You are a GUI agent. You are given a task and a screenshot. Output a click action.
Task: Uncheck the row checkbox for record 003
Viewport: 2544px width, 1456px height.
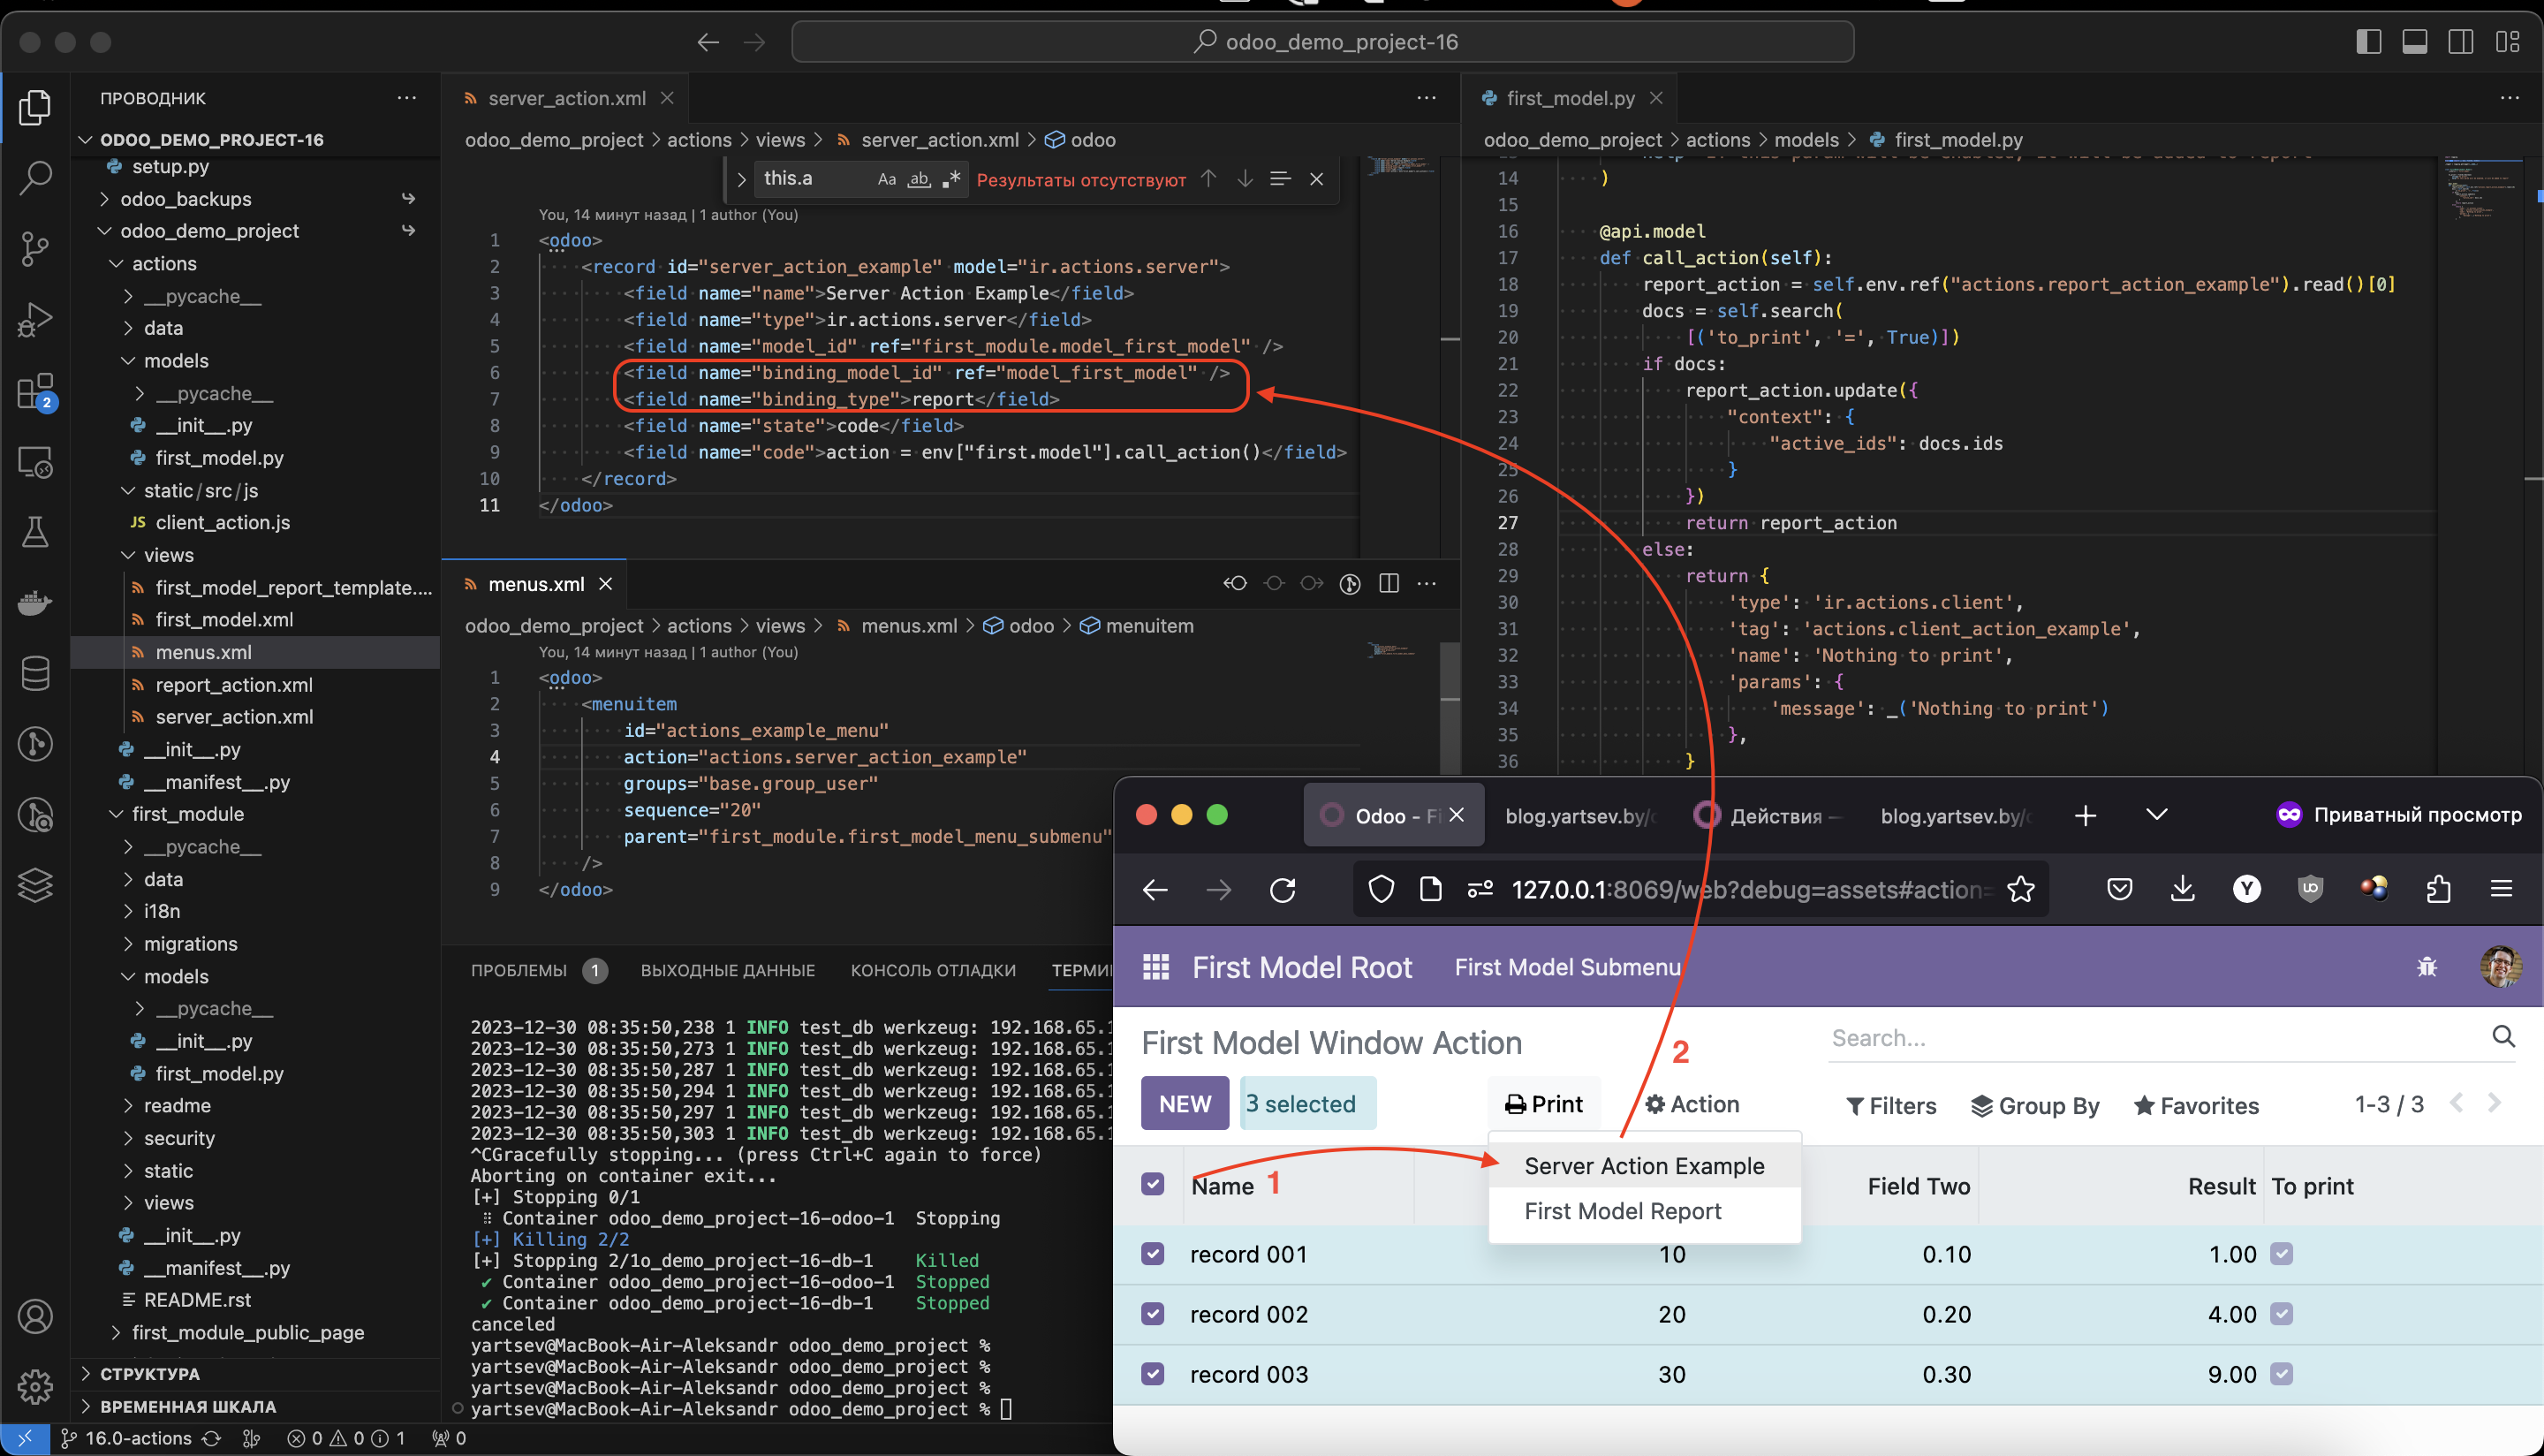[1153, 1373]
